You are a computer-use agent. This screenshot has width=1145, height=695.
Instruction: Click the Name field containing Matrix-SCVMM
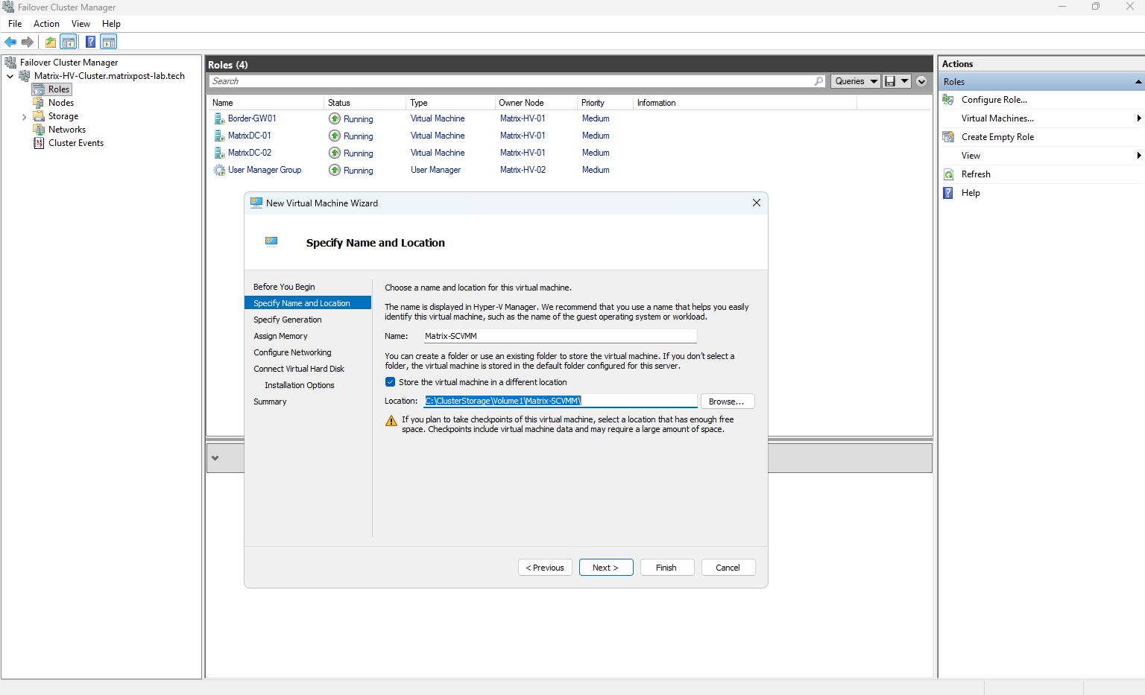pyautogui.click(x=560, y=336)
